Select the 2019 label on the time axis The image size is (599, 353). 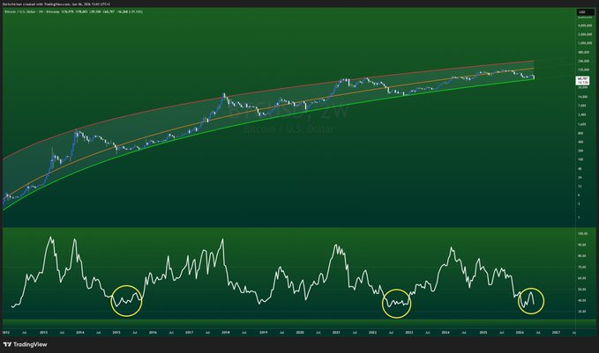[263, 333]
